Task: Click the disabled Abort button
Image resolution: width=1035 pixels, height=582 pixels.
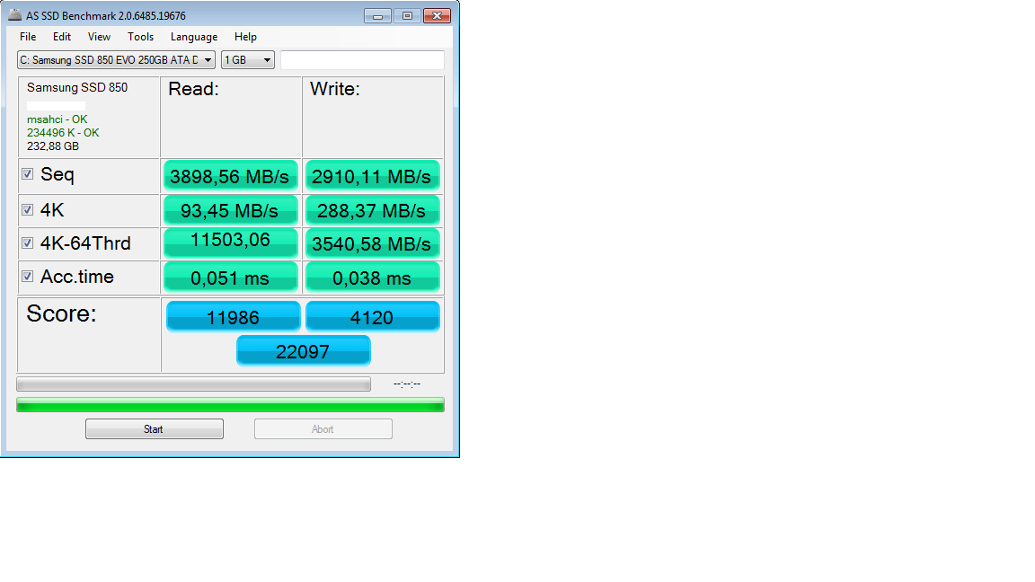Action: click(x=323, y=428)
